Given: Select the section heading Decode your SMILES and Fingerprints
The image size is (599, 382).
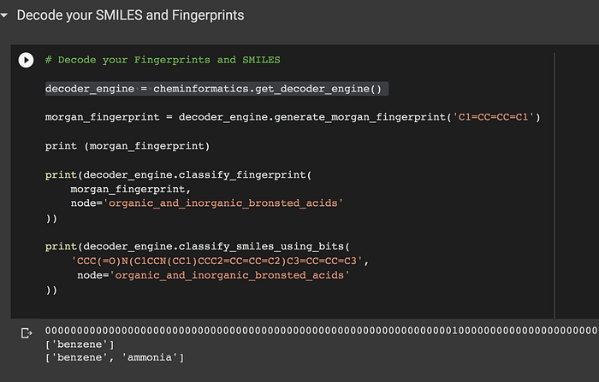Looking at the screenshot, I should (130, 15).
